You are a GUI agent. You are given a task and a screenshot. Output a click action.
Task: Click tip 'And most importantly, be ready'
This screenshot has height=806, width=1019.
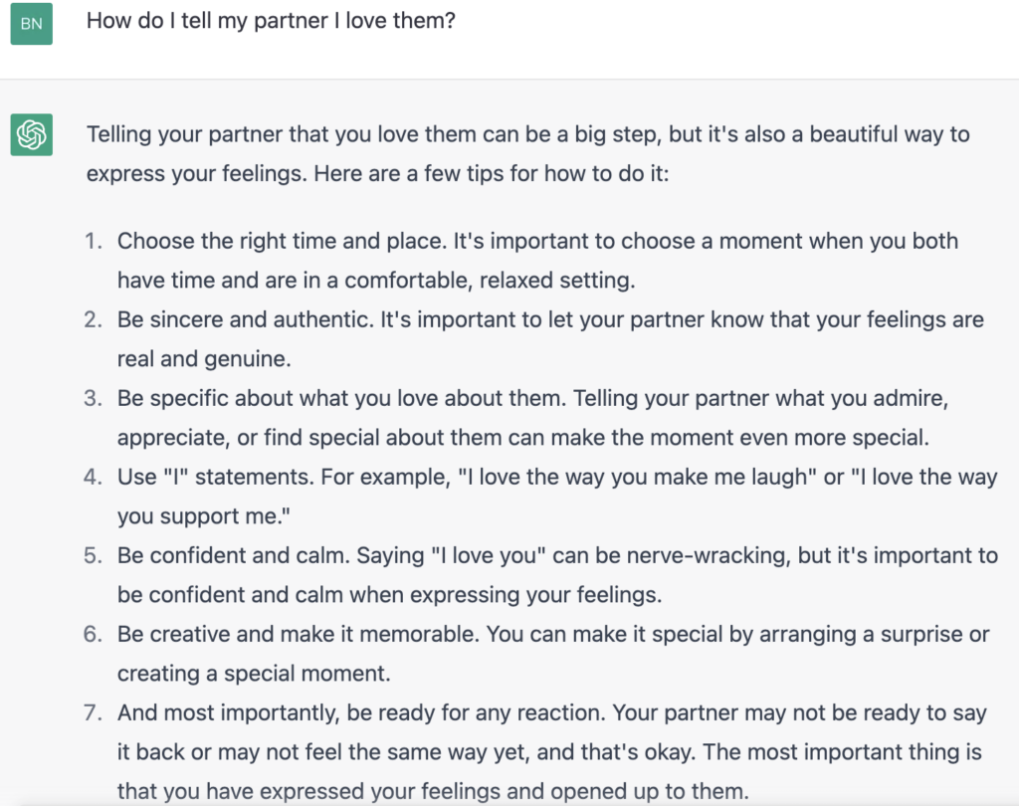(x=361, y=713)
